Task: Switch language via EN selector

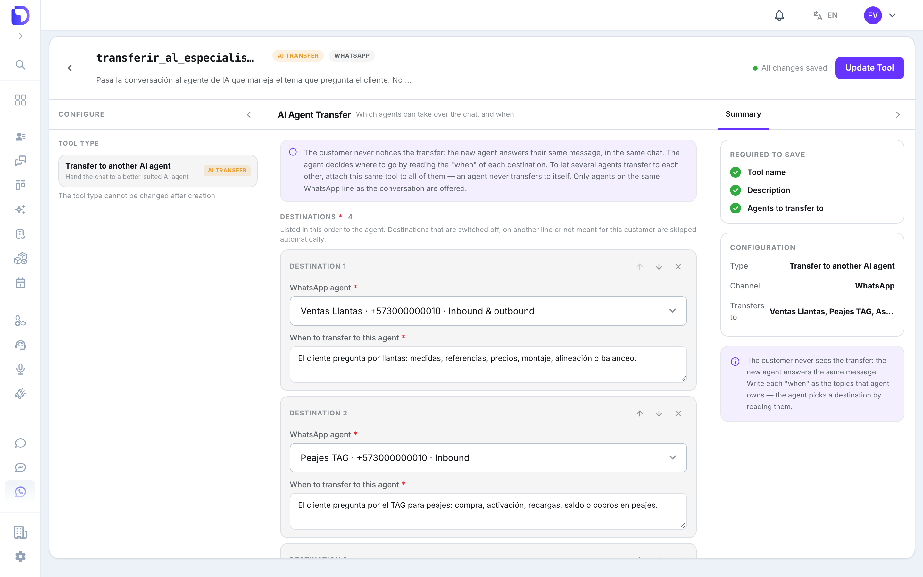Action: [x=825, y=15]
